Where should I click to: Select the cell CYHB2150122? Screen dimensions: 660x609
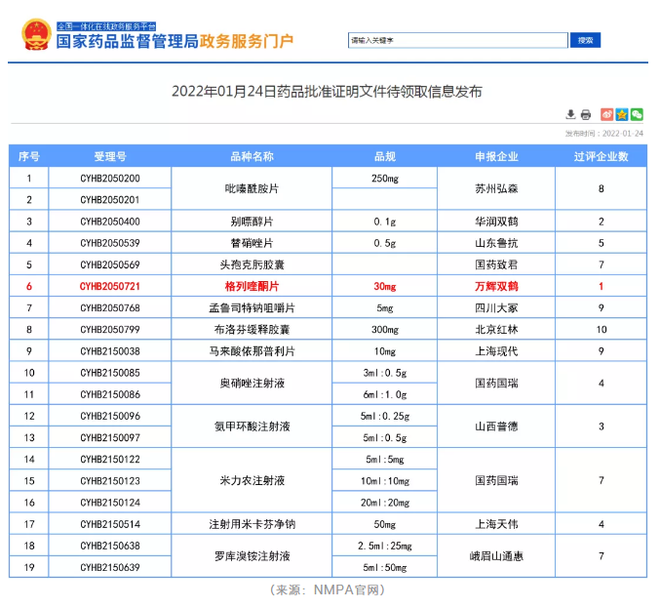[x=110, y=460]
